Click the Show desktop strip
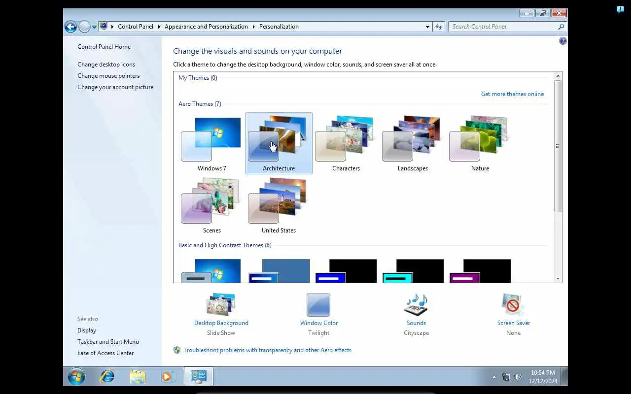 pyautogui.click(x=564, y=377)
